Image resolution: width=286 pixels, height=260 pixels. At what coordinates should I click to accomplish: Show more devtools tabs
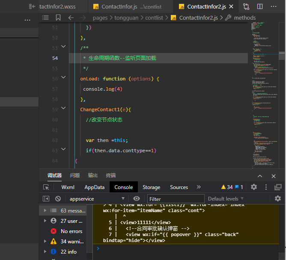[199, 187]
